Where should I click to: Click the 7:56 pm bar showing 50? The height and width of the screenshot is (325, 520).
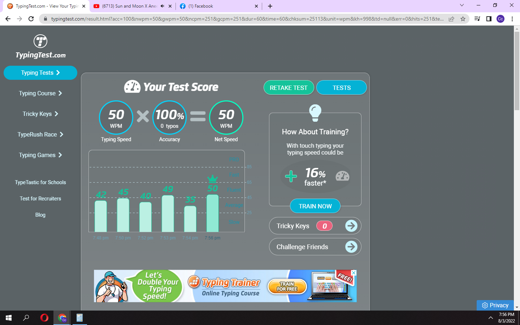(x=213, y=213)
